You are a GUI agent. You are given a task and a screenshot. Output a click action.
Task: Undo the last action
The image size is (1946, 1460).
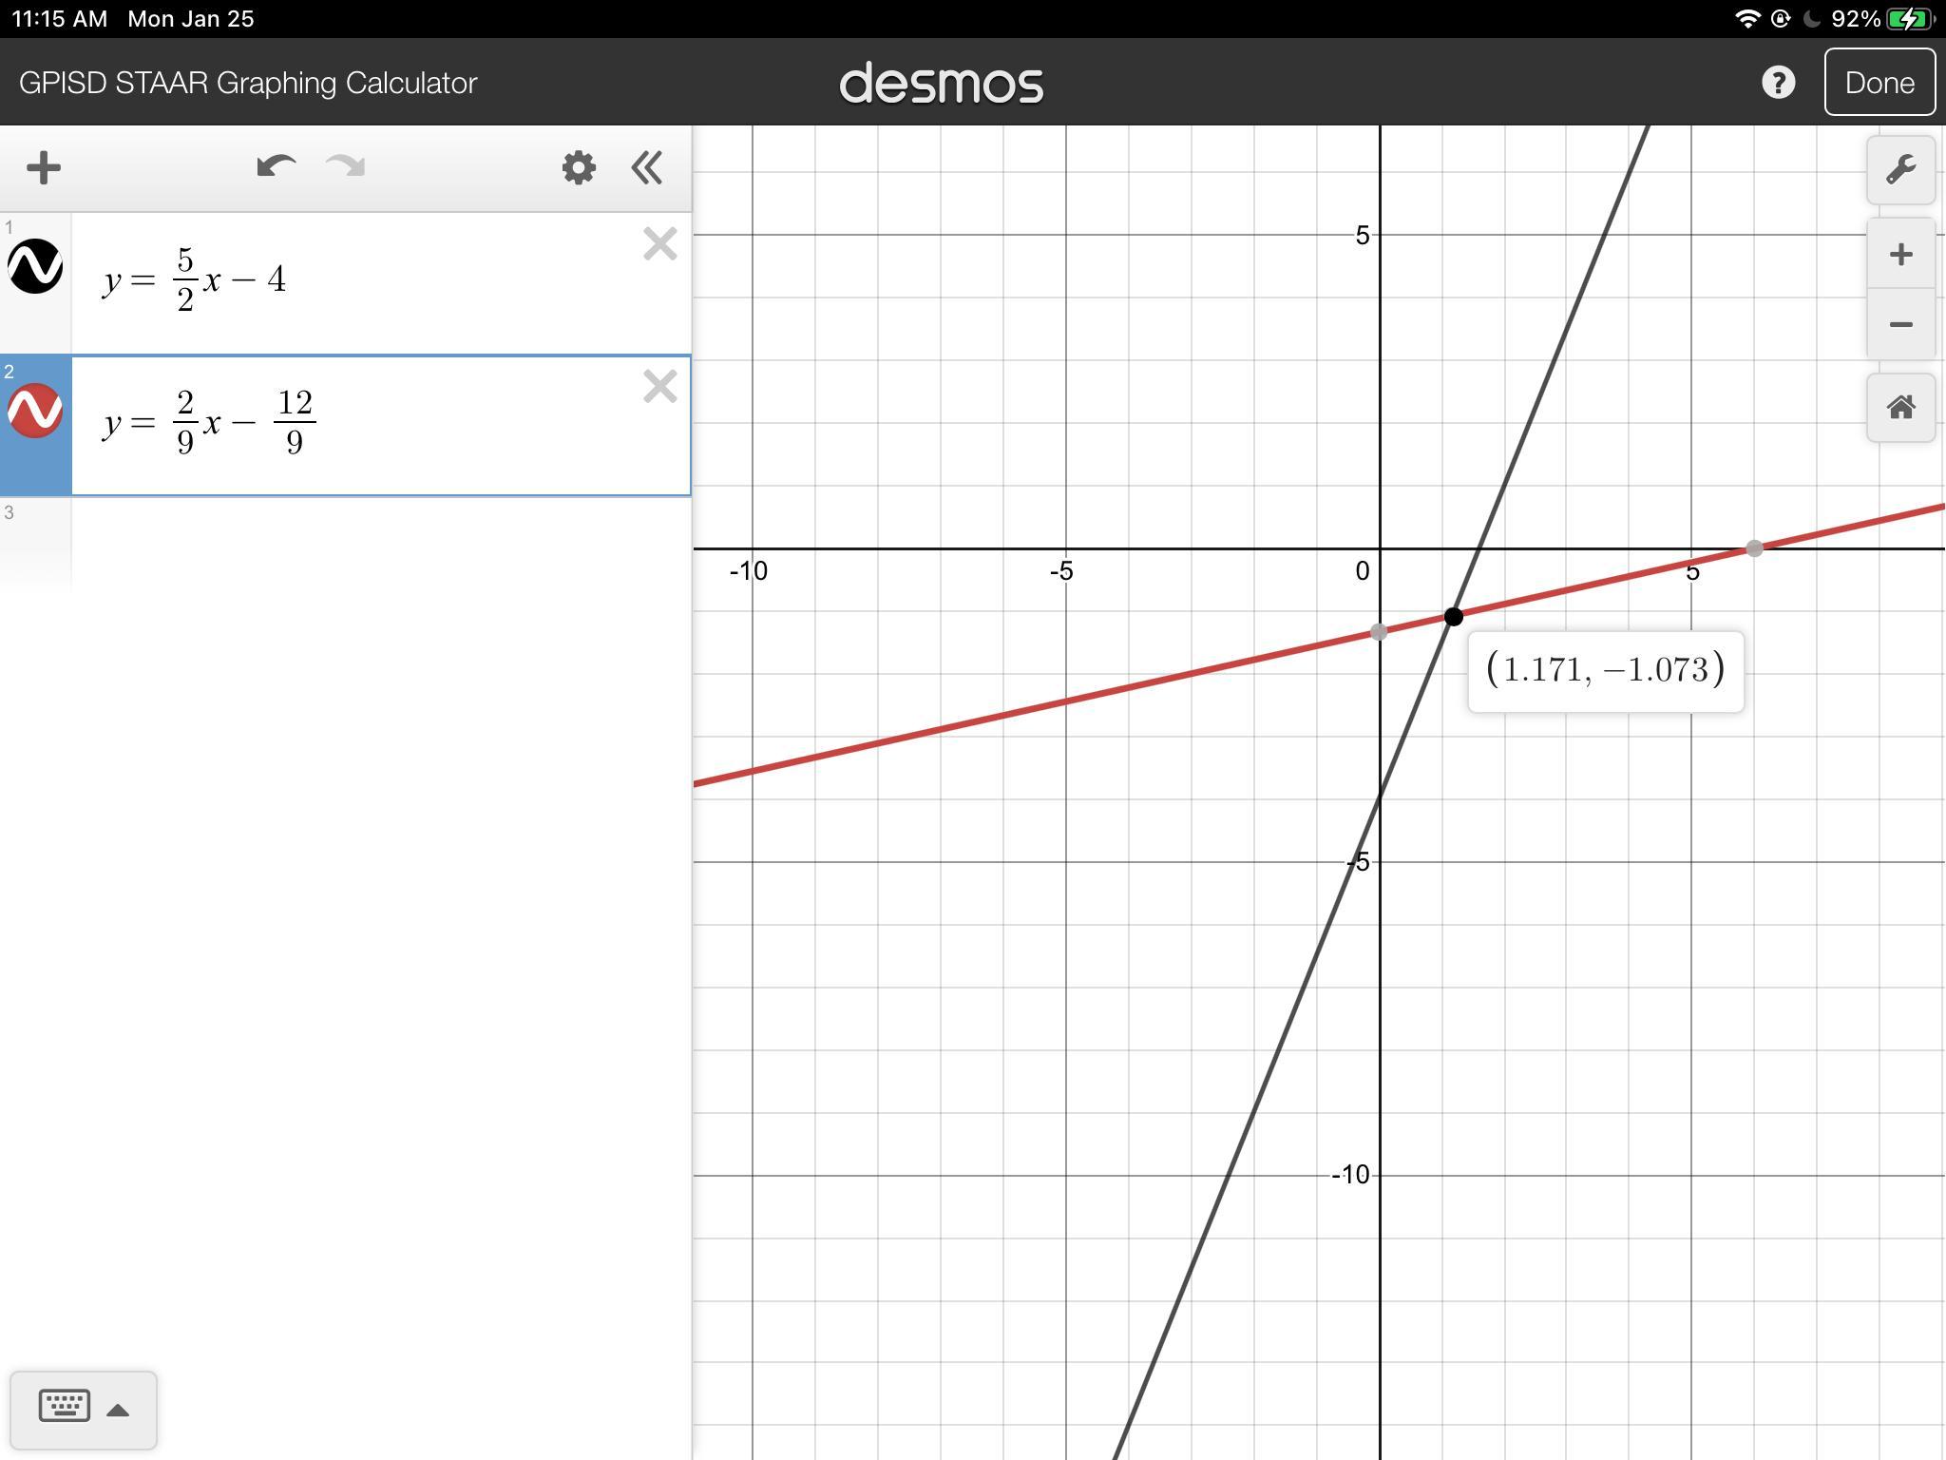coord(276,167)
